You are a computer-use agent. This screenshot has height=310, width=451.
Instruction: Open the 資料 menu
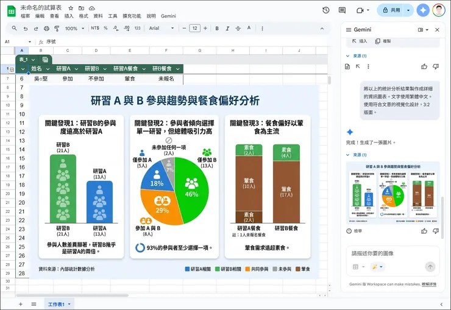pyautogui.click(x=98, y=16)
